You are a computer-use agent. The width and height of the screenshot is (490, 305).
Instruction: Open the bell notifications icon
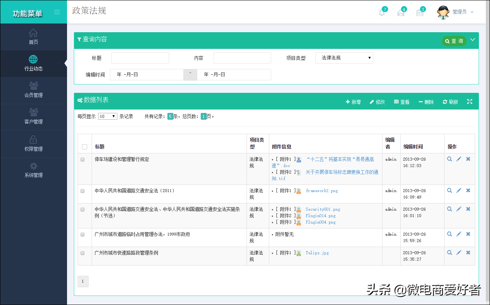pyautogui.click(x=382, y=13)
